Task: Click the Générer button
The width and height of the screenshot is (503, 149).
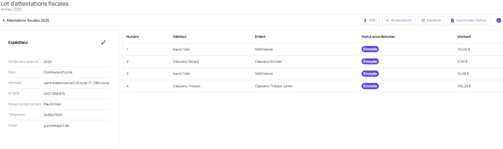Action: click(431, 20)
